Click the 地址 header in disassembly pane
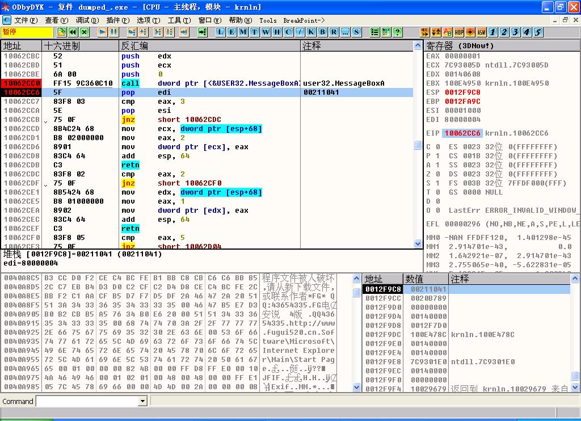The height and width of the screenshot is (421, 581). point(21,46)
